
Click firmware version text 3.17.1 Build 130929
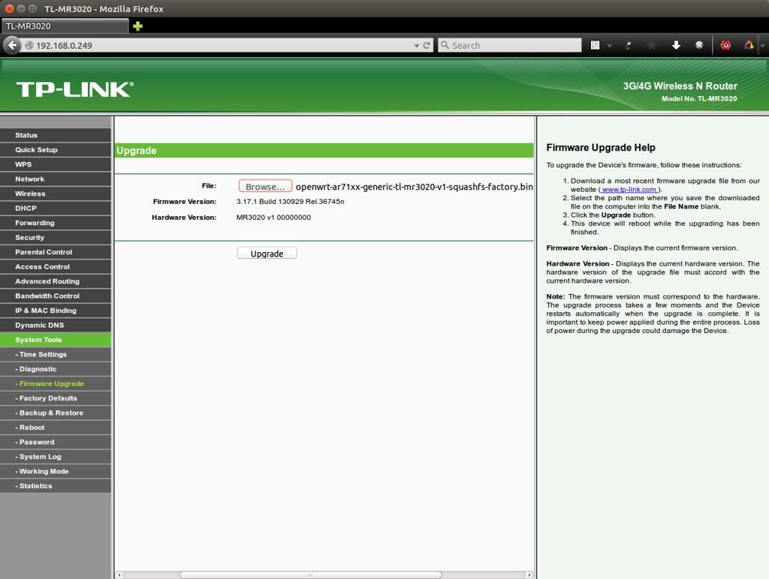tap(291, 201)
